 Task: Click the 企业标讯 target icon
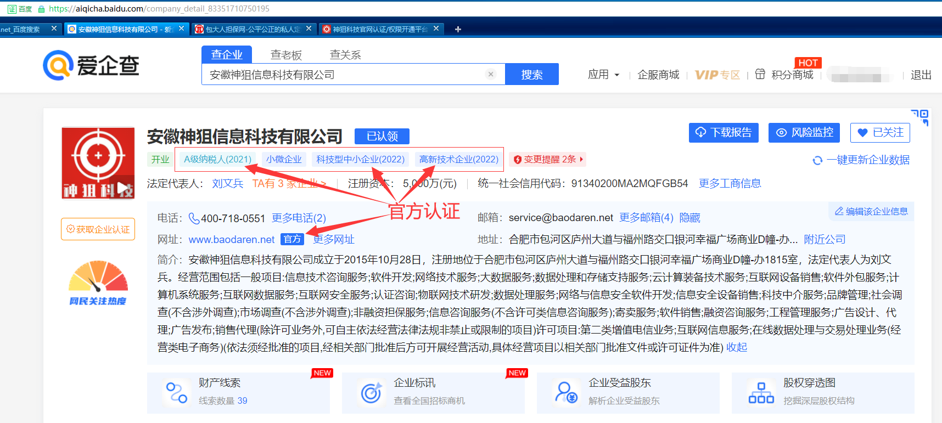pos(371,392)
